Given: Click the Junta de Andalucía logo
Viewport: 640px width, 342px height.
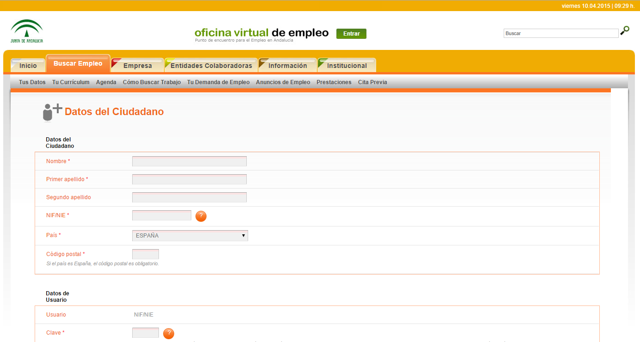Looking at the screenshot, I should (x=27, y=31).
